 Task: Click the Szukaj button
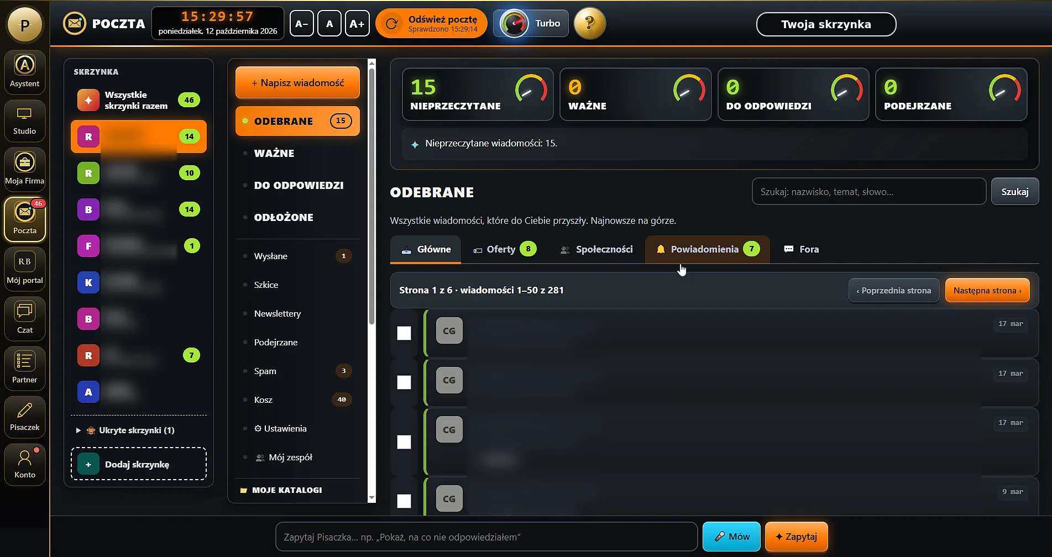1015,192
